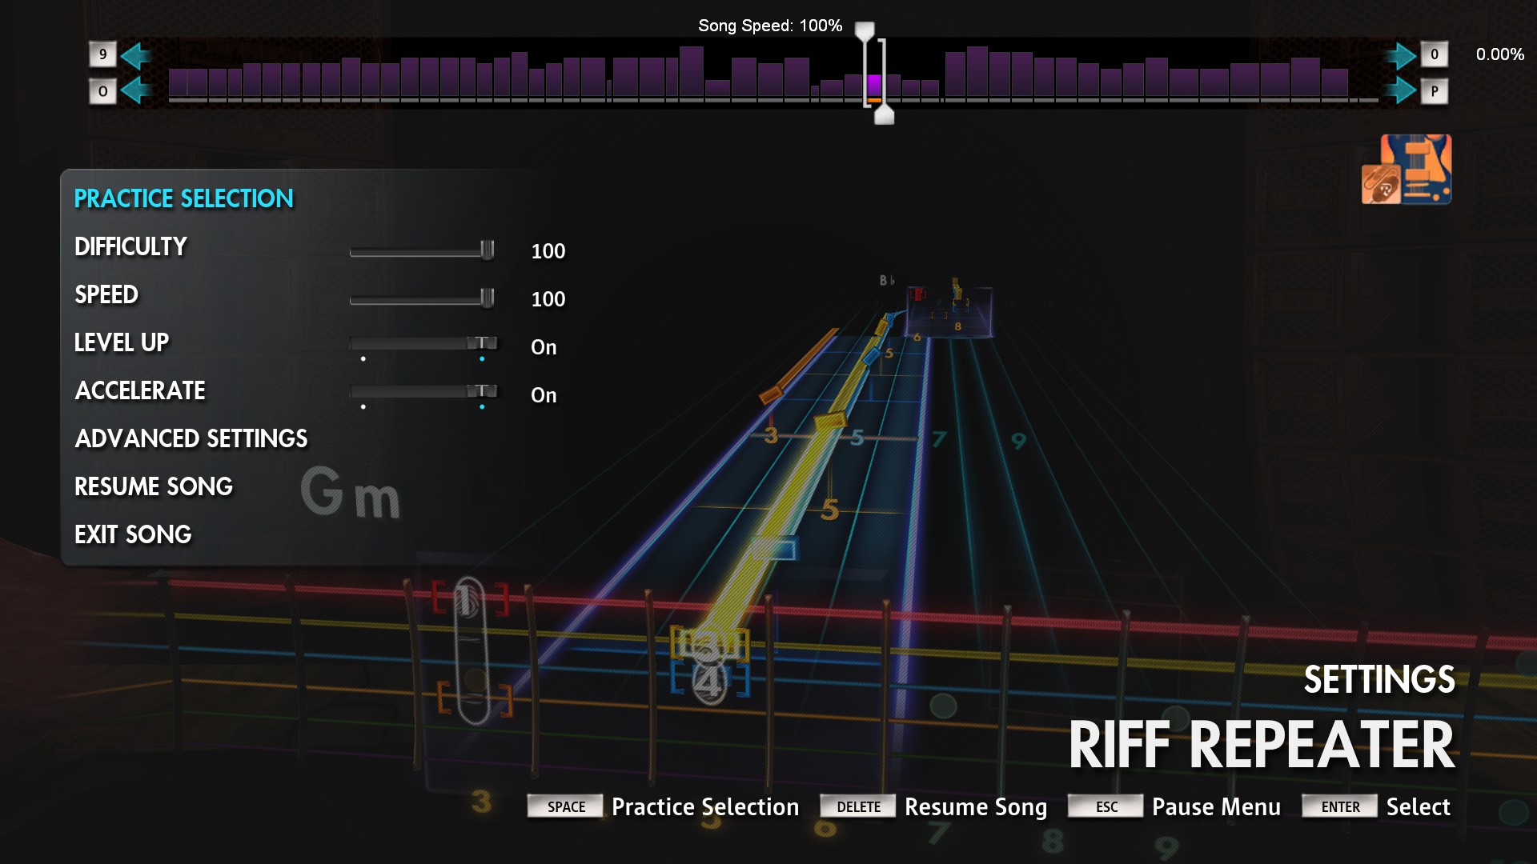Screen dimensions: 1537x864
Task: Open Advanced Settings
Action: pos(191,439)
